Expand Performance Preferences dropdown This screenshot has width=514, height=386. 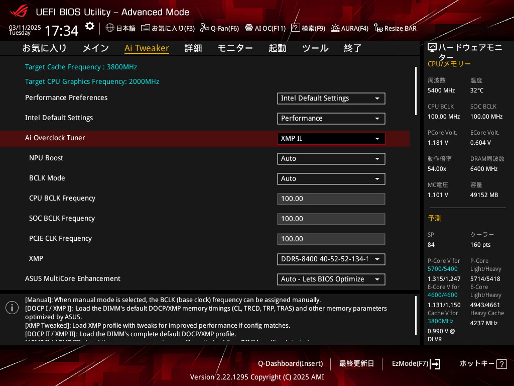[331, 99]
